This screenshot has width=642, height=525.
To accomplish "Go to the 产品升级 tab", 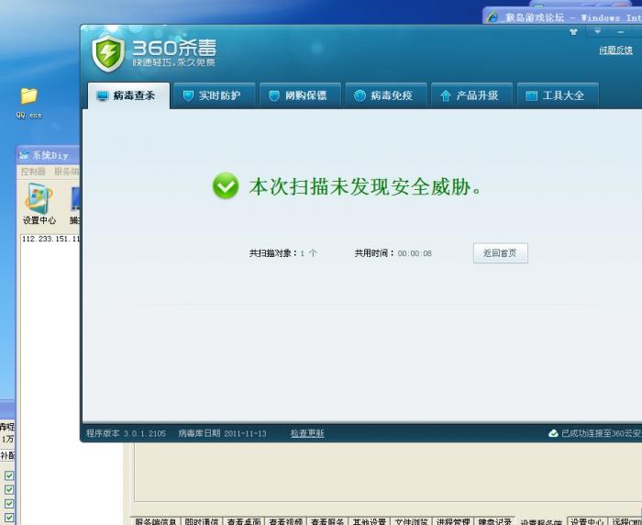I will (472, 95).
